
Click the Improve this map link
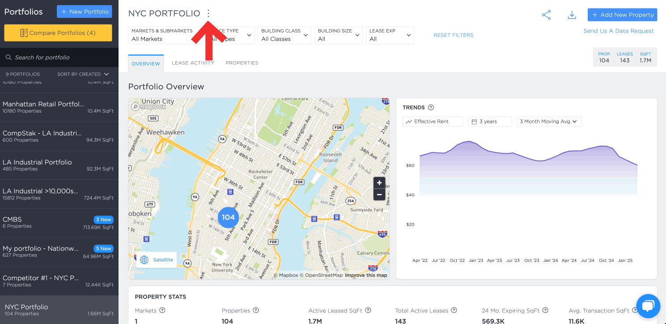[366, 275]
